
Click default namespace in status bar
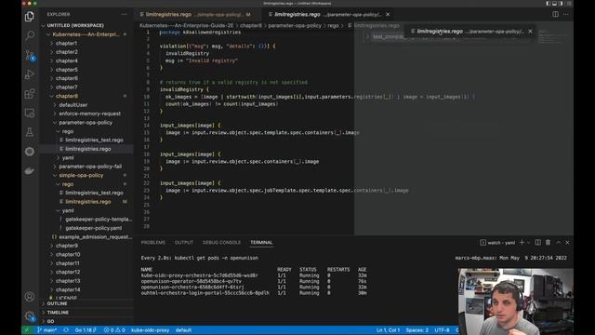[x=183, y=330]
